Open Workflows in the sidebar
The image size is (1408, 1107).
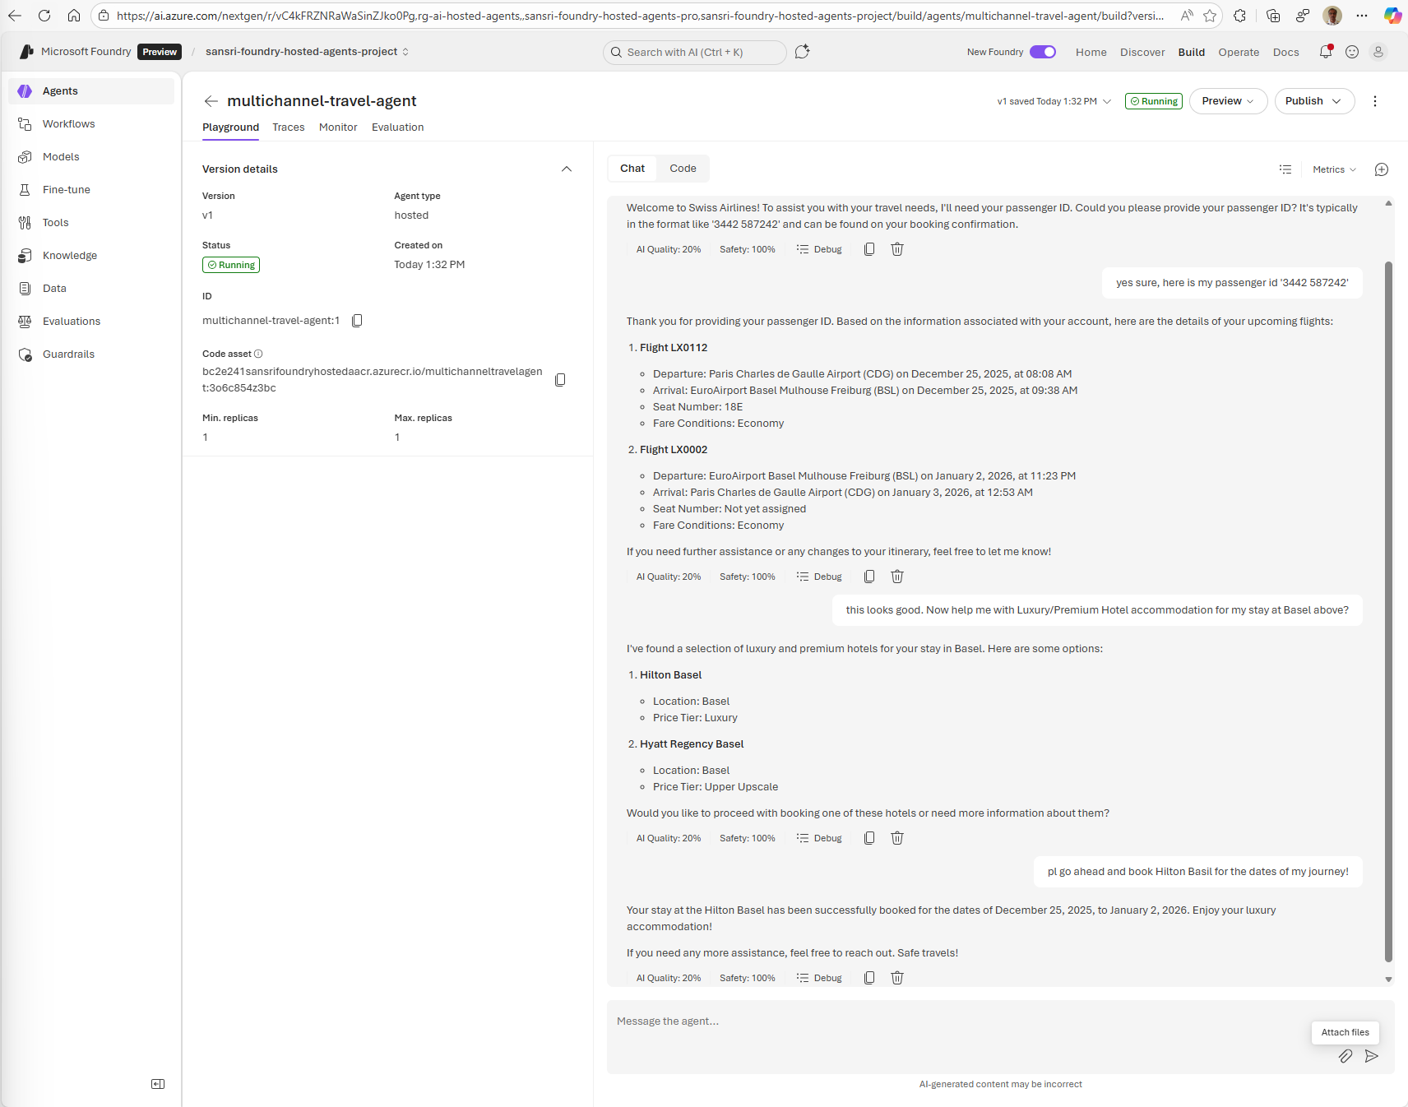coord(91,124)
